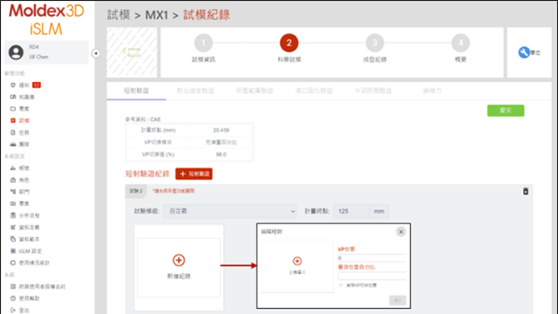Open 角色 roles in the sidebar

(x=20, y=180)
